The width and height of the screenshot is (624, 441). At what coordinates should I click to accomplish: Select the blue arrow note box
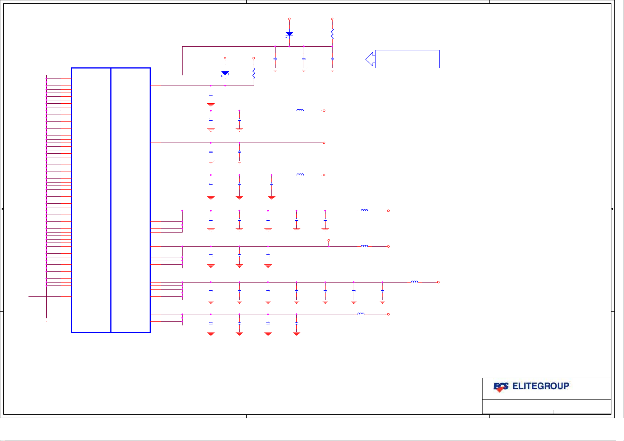(403, 59)
